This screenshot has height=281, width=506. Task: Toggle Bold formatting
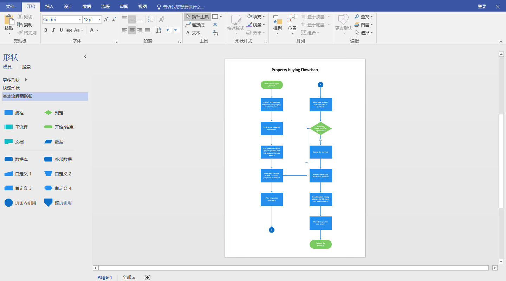click(46, 30)
